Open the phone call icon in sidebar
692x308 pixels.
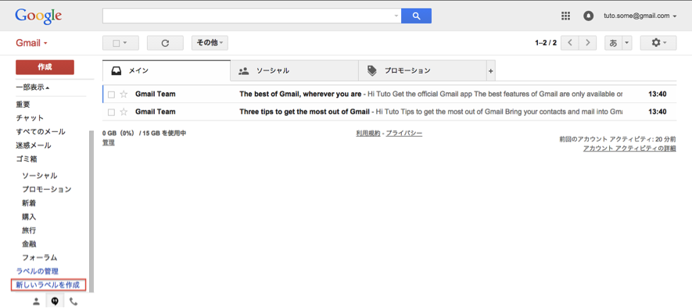74,302
